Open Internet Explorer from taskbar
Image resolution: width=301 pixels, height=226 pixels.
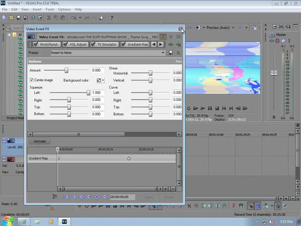pyautogui.click(x=24, y=222)
